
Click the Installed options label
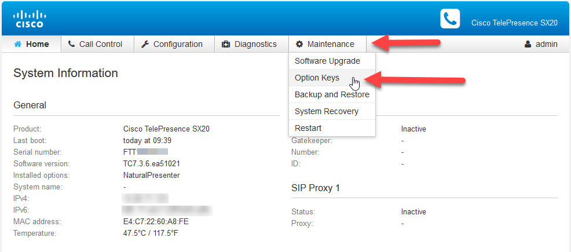click(x=42, y=175)
